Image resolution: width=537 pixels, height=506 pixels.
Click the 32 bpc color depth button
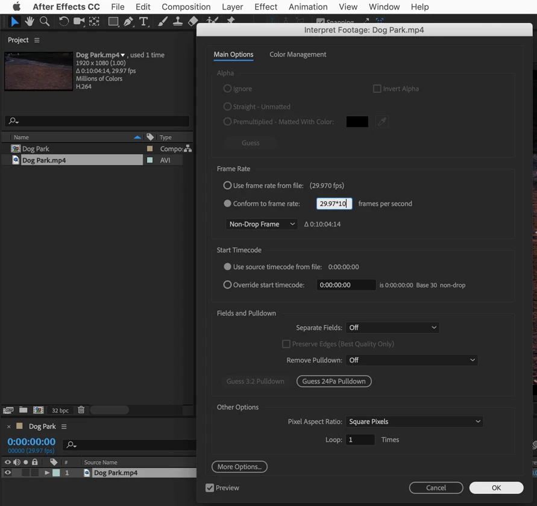coord(60,410)
